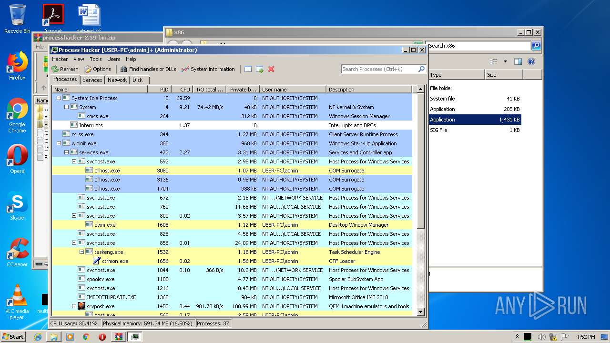Open Options from the toolbar

(x=98, y=69)
